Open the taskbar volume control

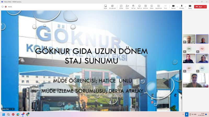pos(193,114)
